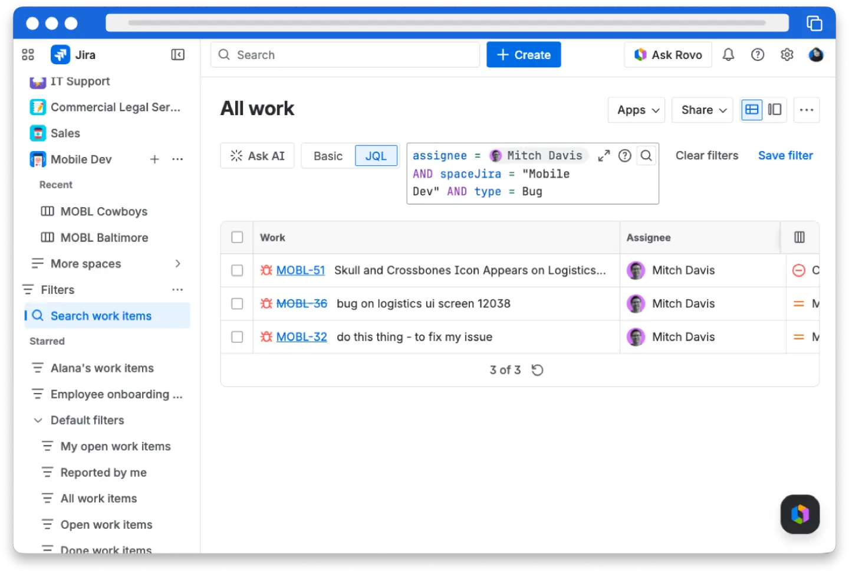Focus the Search input field
This screenshot has width=849, height=573.
point(345,55)
